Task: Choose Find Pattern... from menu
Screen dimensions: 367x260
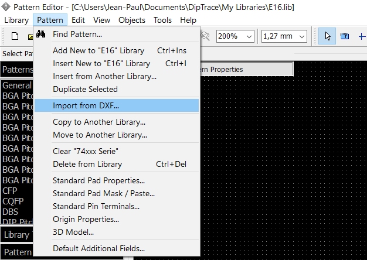Action: click(x=117, y=35)
